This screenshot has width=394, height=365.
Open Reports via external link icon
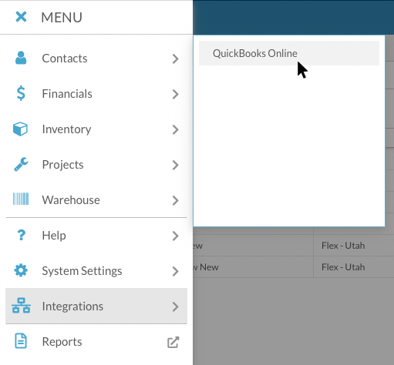tap(173, 342)
